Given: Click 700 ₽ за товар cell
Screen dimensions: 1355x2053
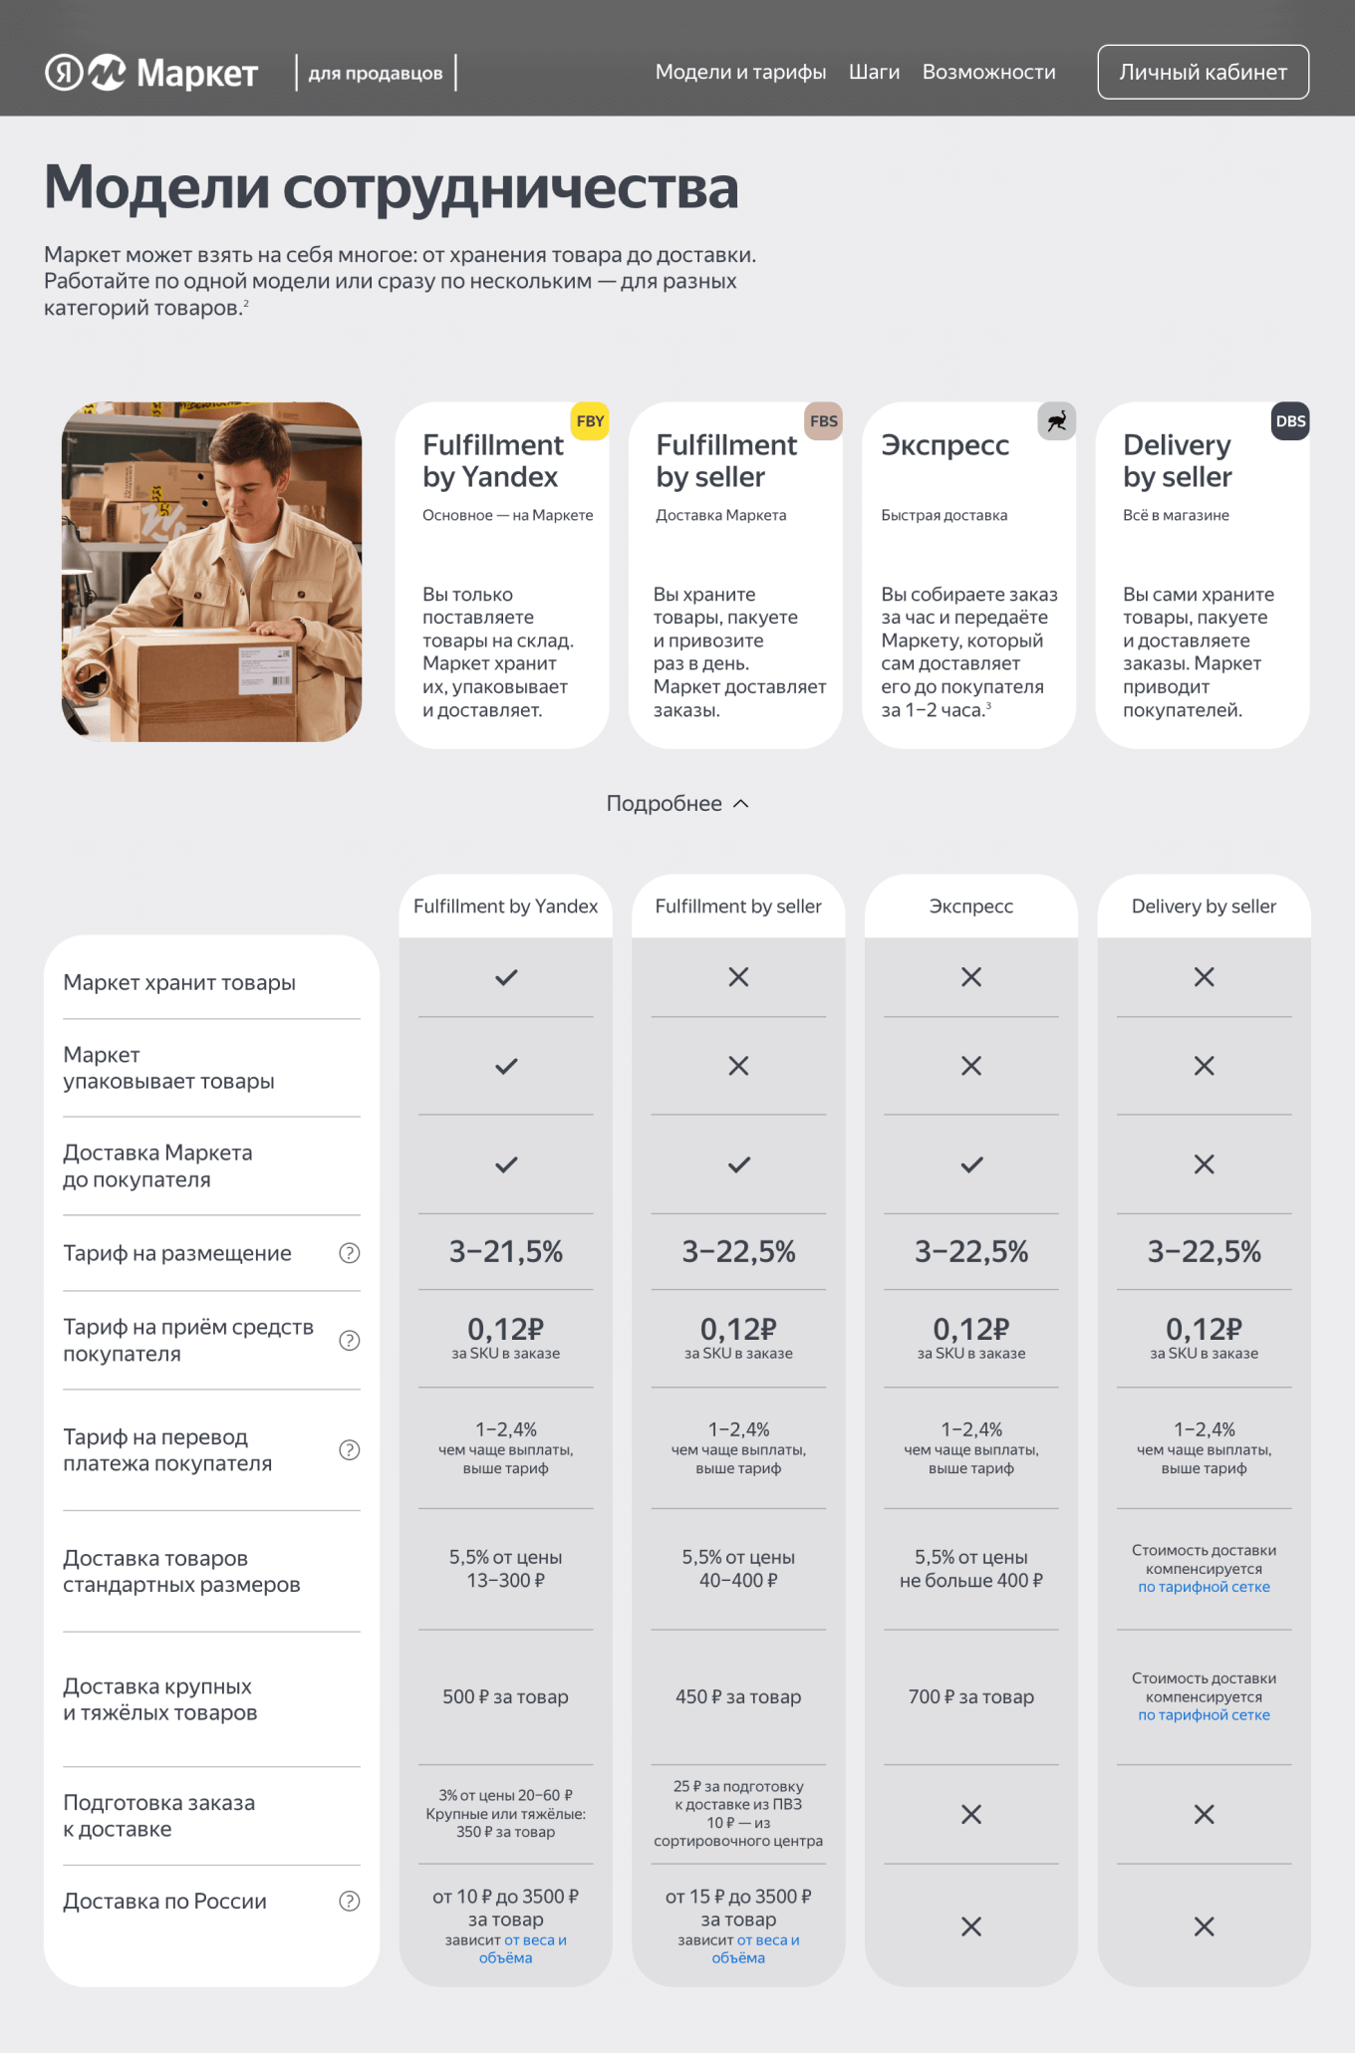Looking at the screenshot, I should 971,1697.
